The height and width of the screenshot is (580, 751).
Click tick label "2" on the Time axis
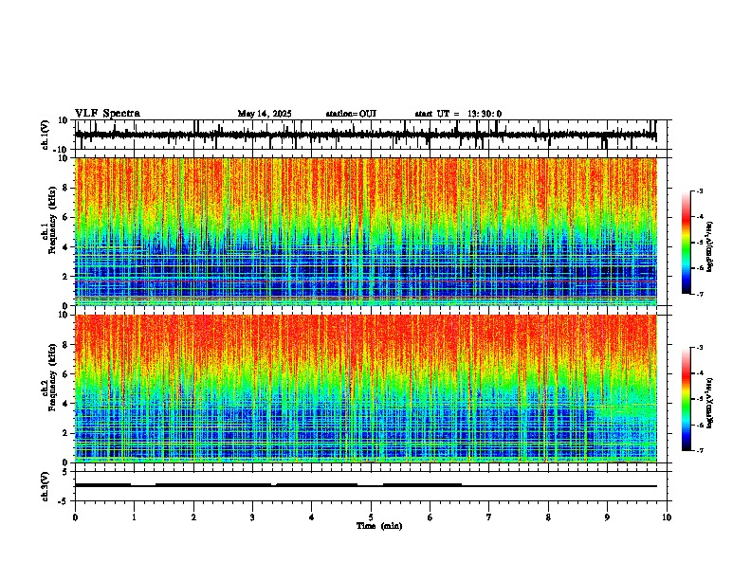193,517
